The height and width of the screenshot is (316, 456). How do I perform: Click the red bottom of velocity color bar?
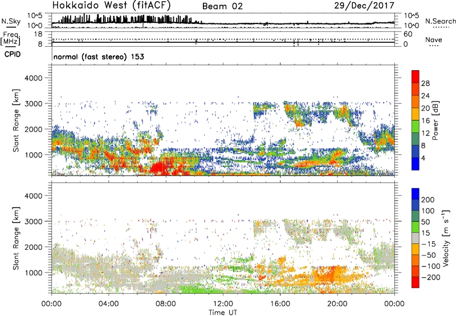pyautogui.click(x=416, y=282)
